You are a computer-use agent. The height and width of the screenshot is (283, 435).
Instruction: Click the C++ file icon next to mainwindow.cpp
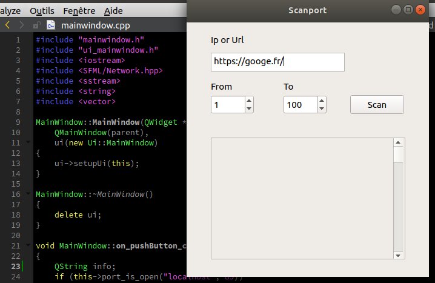(x=51, y=25)
